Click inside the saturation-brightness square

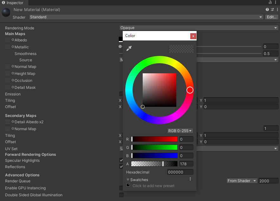(160, 90)
